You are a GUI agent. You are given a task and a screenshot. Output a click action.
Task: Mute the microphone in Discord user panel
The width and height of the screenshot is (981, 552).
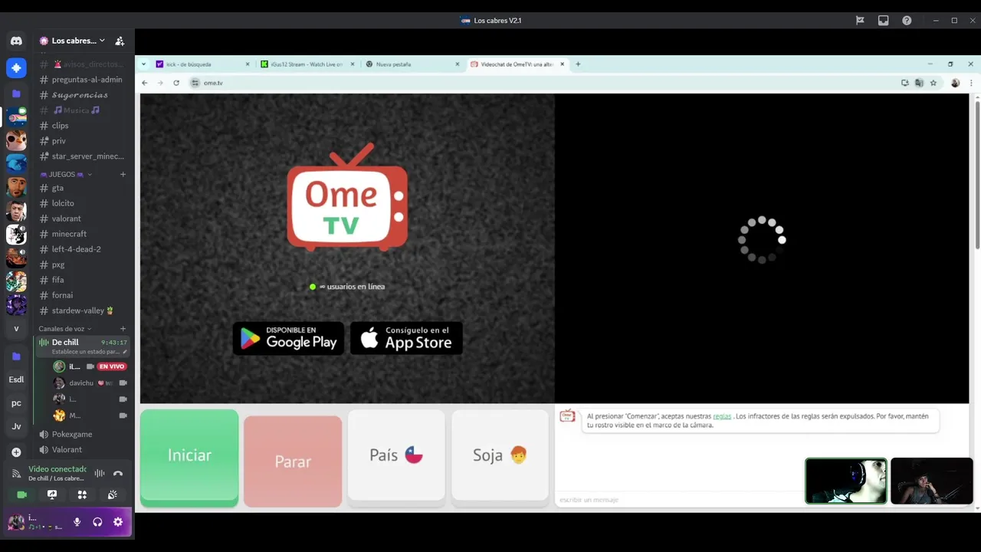click(77, 521)
